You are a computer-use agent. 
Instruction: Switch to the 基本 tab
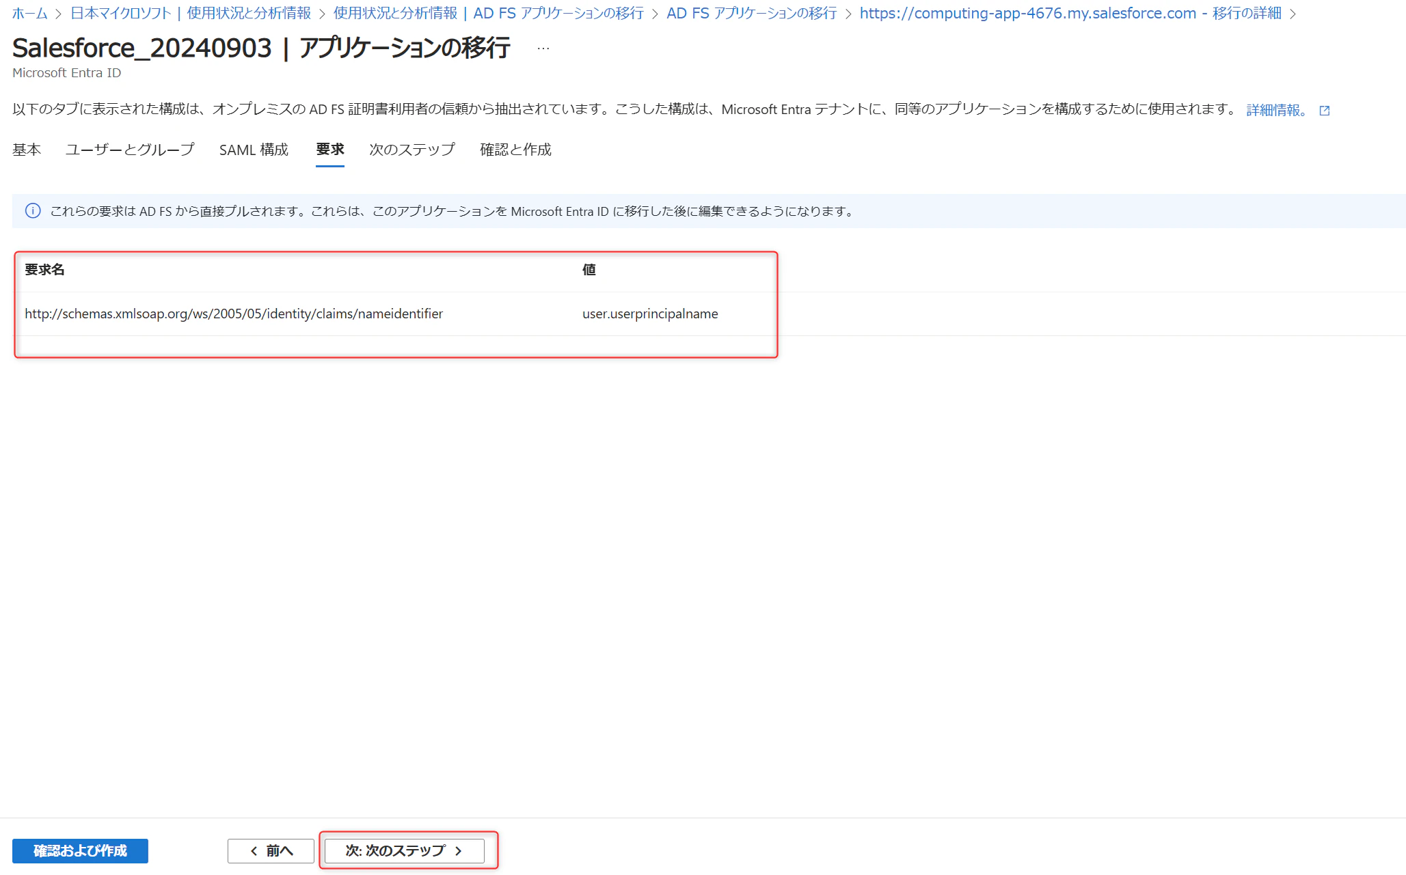pyautogui.click(x=26, y=150)
